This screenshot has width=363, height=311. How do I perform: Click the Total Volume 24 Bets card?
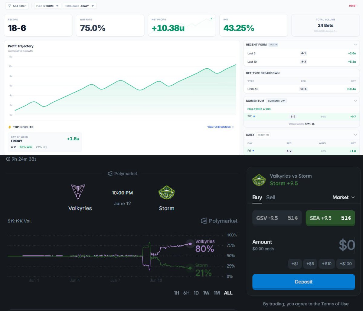(325, 25)
